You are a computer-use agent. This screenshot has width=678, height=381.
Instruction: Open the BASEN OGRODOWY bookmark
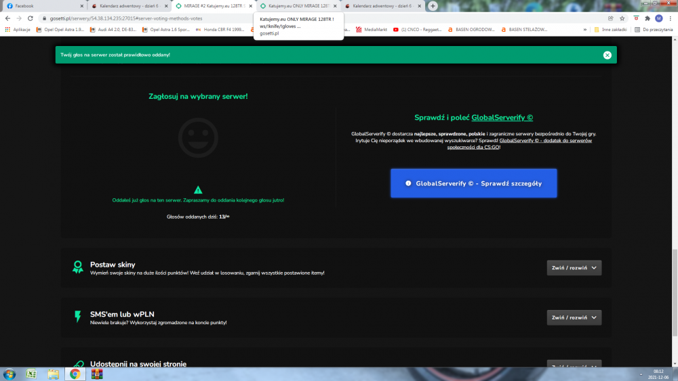(x=471, y=30)
